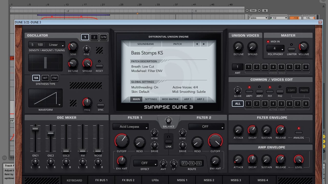Toggle the ARP2 switch
Screen dimensions: 328x184
click(x=260, y=91)
